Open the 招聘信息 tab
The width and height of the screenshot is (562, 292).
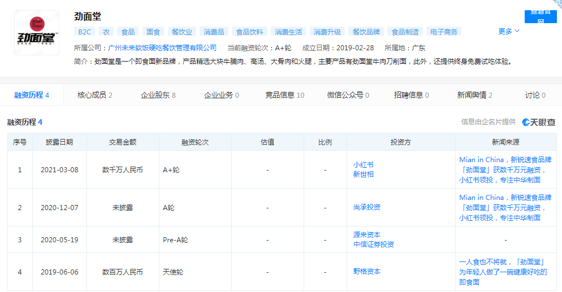pyautogui.click(x=411, y=95)
